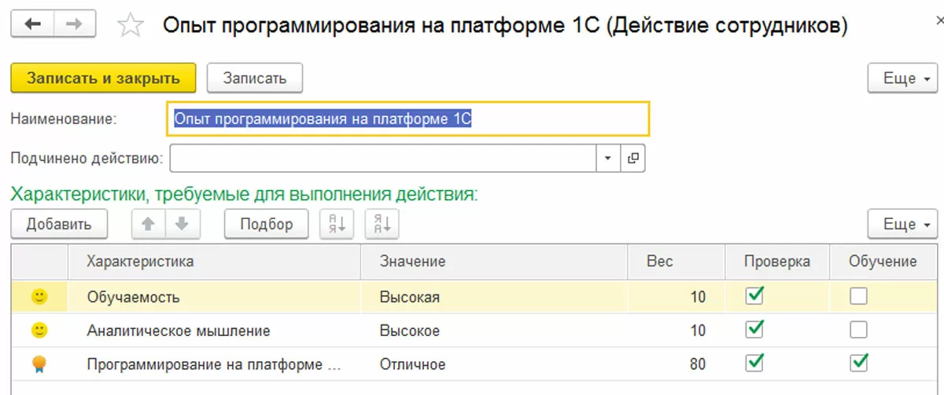Disable Обучение for Программирование на платформе row
Screen dimensions: 944x395
859,362
